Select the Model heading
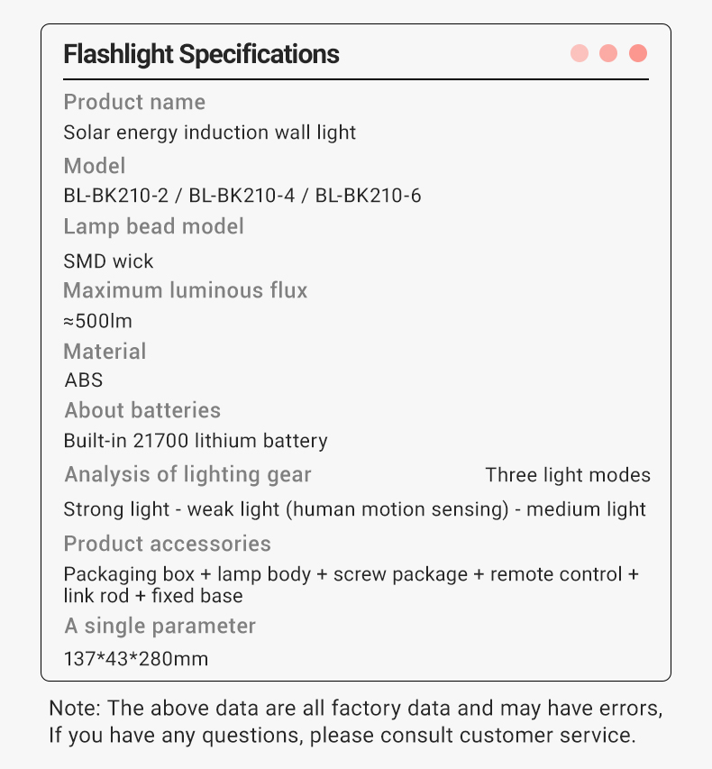Viewport: 712px width, 769px height. click(x=95, y=166)
